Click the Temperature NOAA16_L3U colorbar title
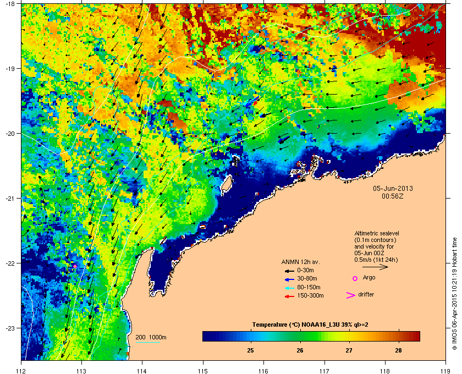The height and width of the screenshot is (374, 462). coord(310,325)
